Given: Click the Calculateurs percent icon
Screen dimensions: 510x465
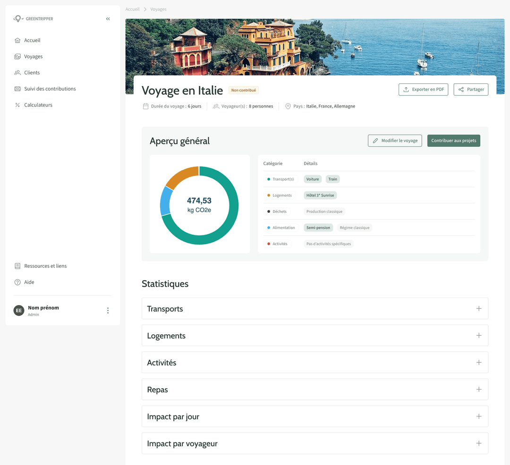Looking at the screenshot, I should tap(17, 105).
